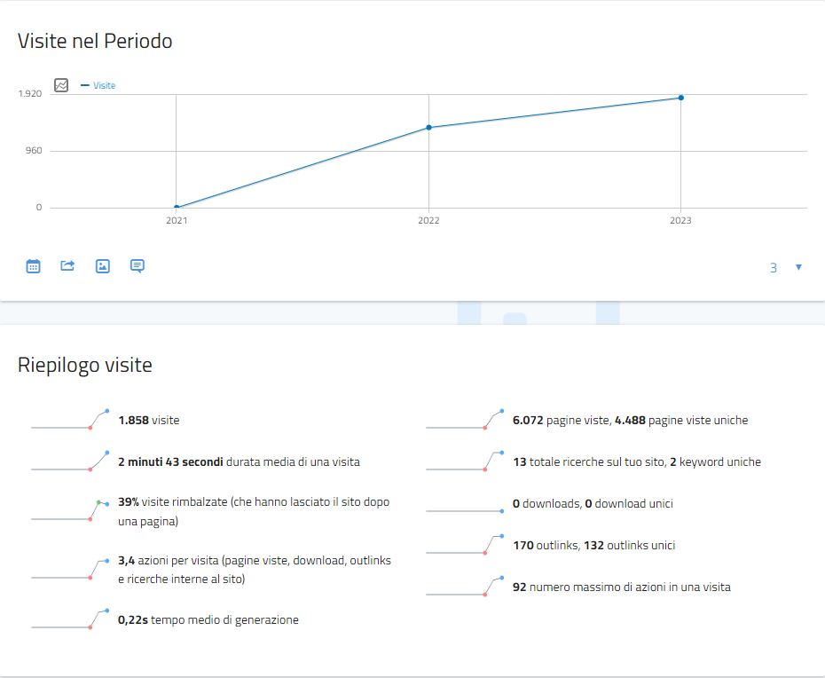This screenshot has width=825, height=678.
Task: Click the Visite nel Periodo heading
Action: [x=95, y=41]
